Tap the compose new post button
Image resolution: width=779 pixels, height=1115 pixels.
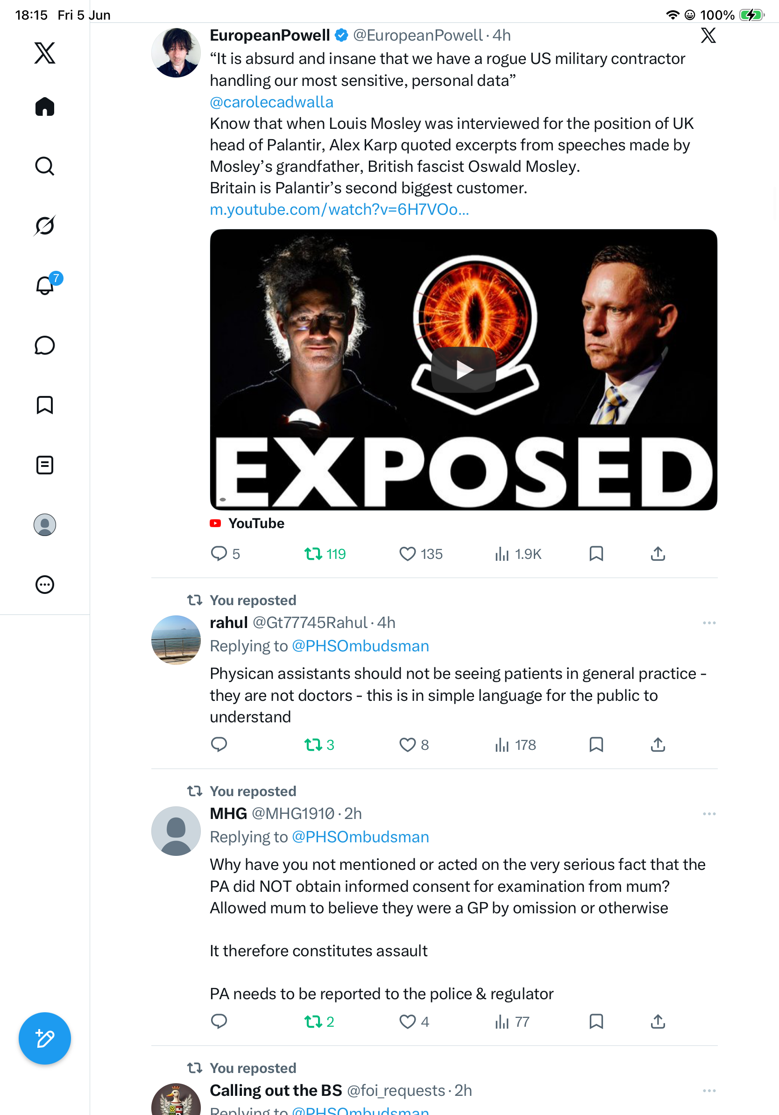point(45,1038)
